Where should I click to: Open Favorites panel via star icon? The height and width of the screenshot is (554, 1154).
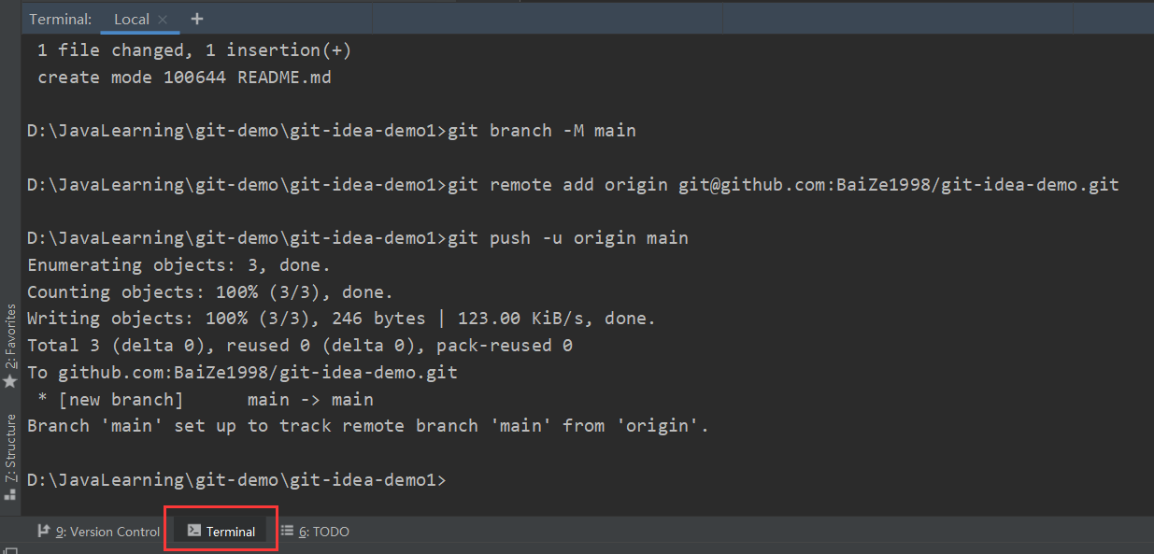(x=10, y=382)
